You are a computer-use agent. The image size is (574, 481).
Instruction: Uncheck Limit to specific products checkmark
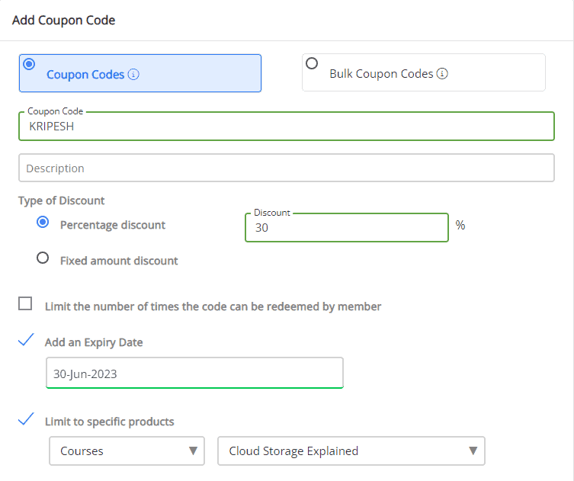coord(26,419)
